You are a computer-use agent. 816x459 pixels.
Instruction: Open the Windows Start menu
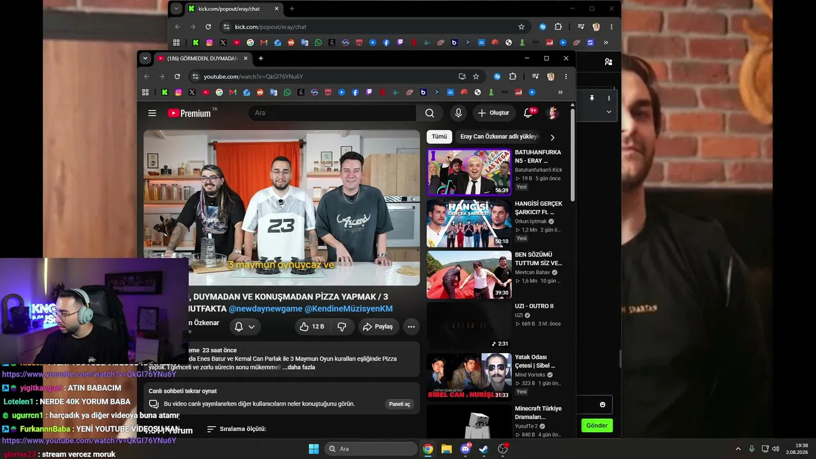314,449
